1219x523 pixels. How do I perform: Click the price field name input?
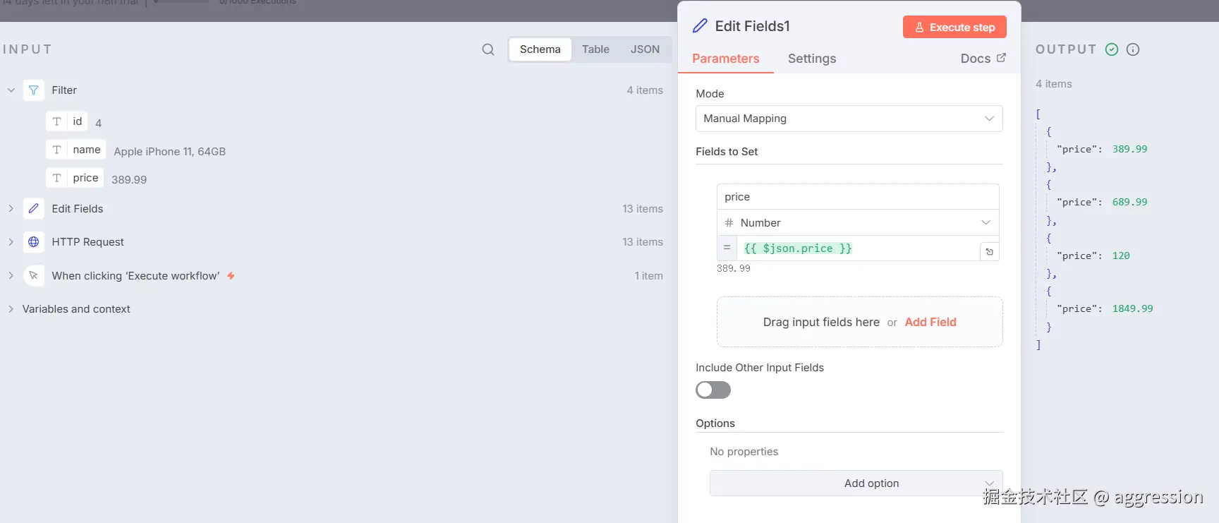point(858,197)
